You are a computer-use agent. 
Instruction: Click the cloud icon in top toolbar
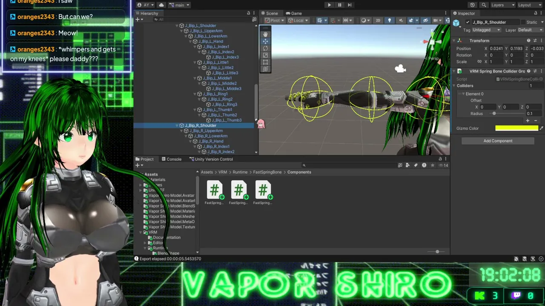[x=161, y=5]
